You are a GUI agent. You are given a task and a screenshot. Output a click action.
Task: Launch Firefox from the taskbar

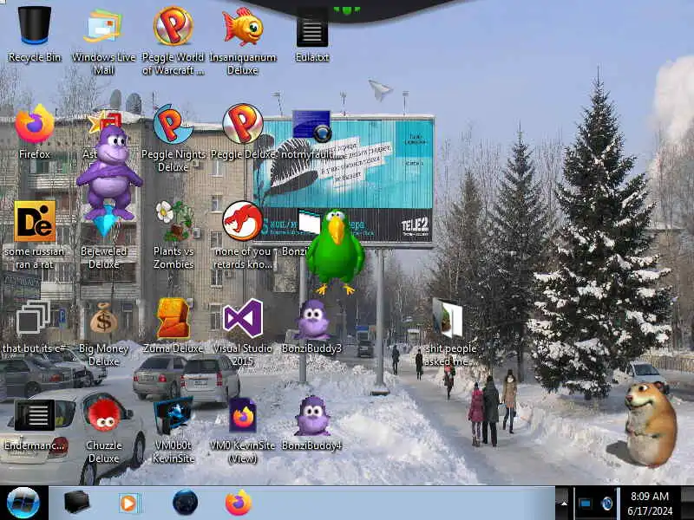[238, 503]
